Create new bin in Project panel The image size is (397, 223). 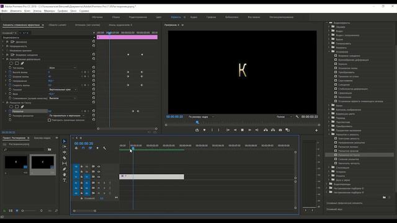pyautogui.click(x=50, y=149)
